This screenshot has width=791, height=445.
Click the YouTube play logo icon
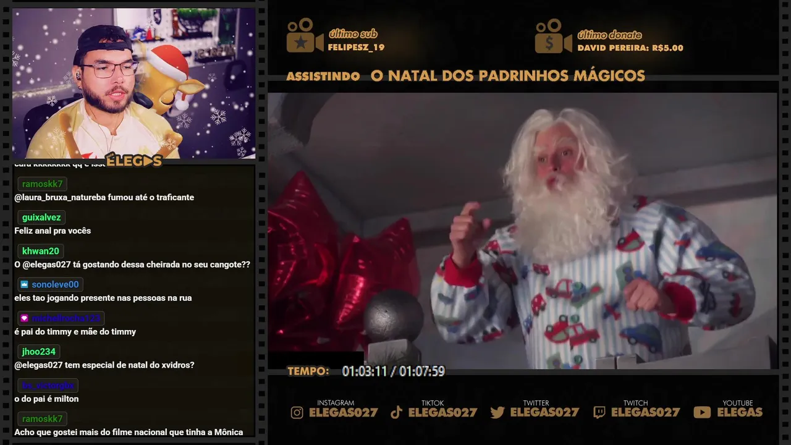tap(702, 412)
